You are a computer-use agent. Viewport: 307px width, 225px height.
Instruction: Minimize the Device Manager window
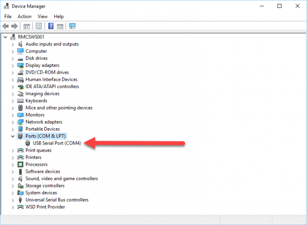tap(262, 6)
